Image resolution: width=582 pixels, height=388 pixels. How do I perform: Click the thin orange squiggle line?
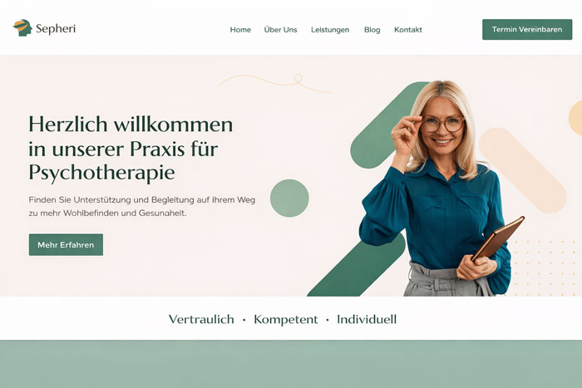point(275,83)
